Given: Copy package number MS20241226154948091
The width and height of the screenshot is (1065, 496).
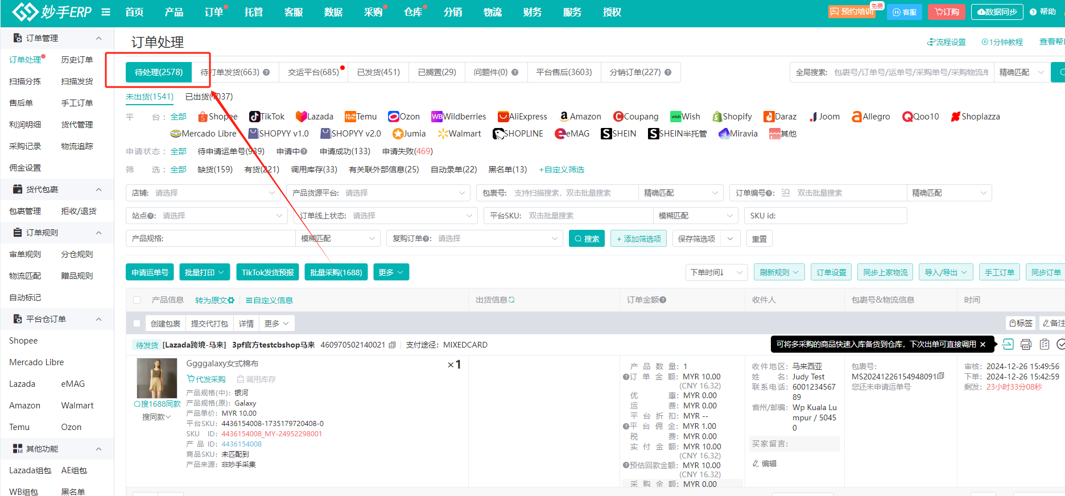Looking at the screenshot, I should tap(940, 376).
